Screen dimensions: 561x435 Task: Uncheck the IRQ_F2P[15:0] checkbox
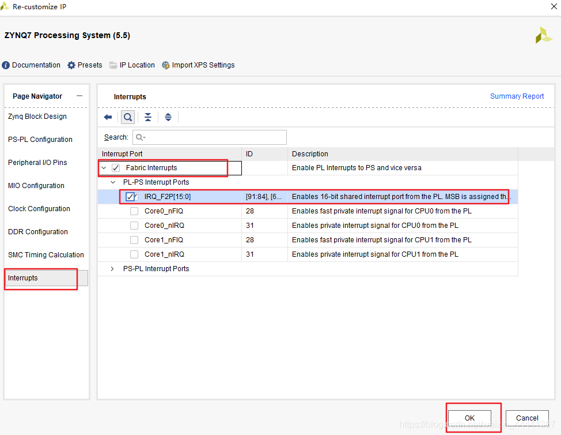click(131, 196)
